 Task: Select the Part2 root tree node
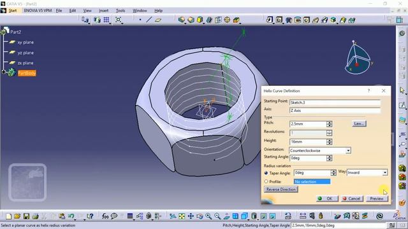(x=15, y=32)
